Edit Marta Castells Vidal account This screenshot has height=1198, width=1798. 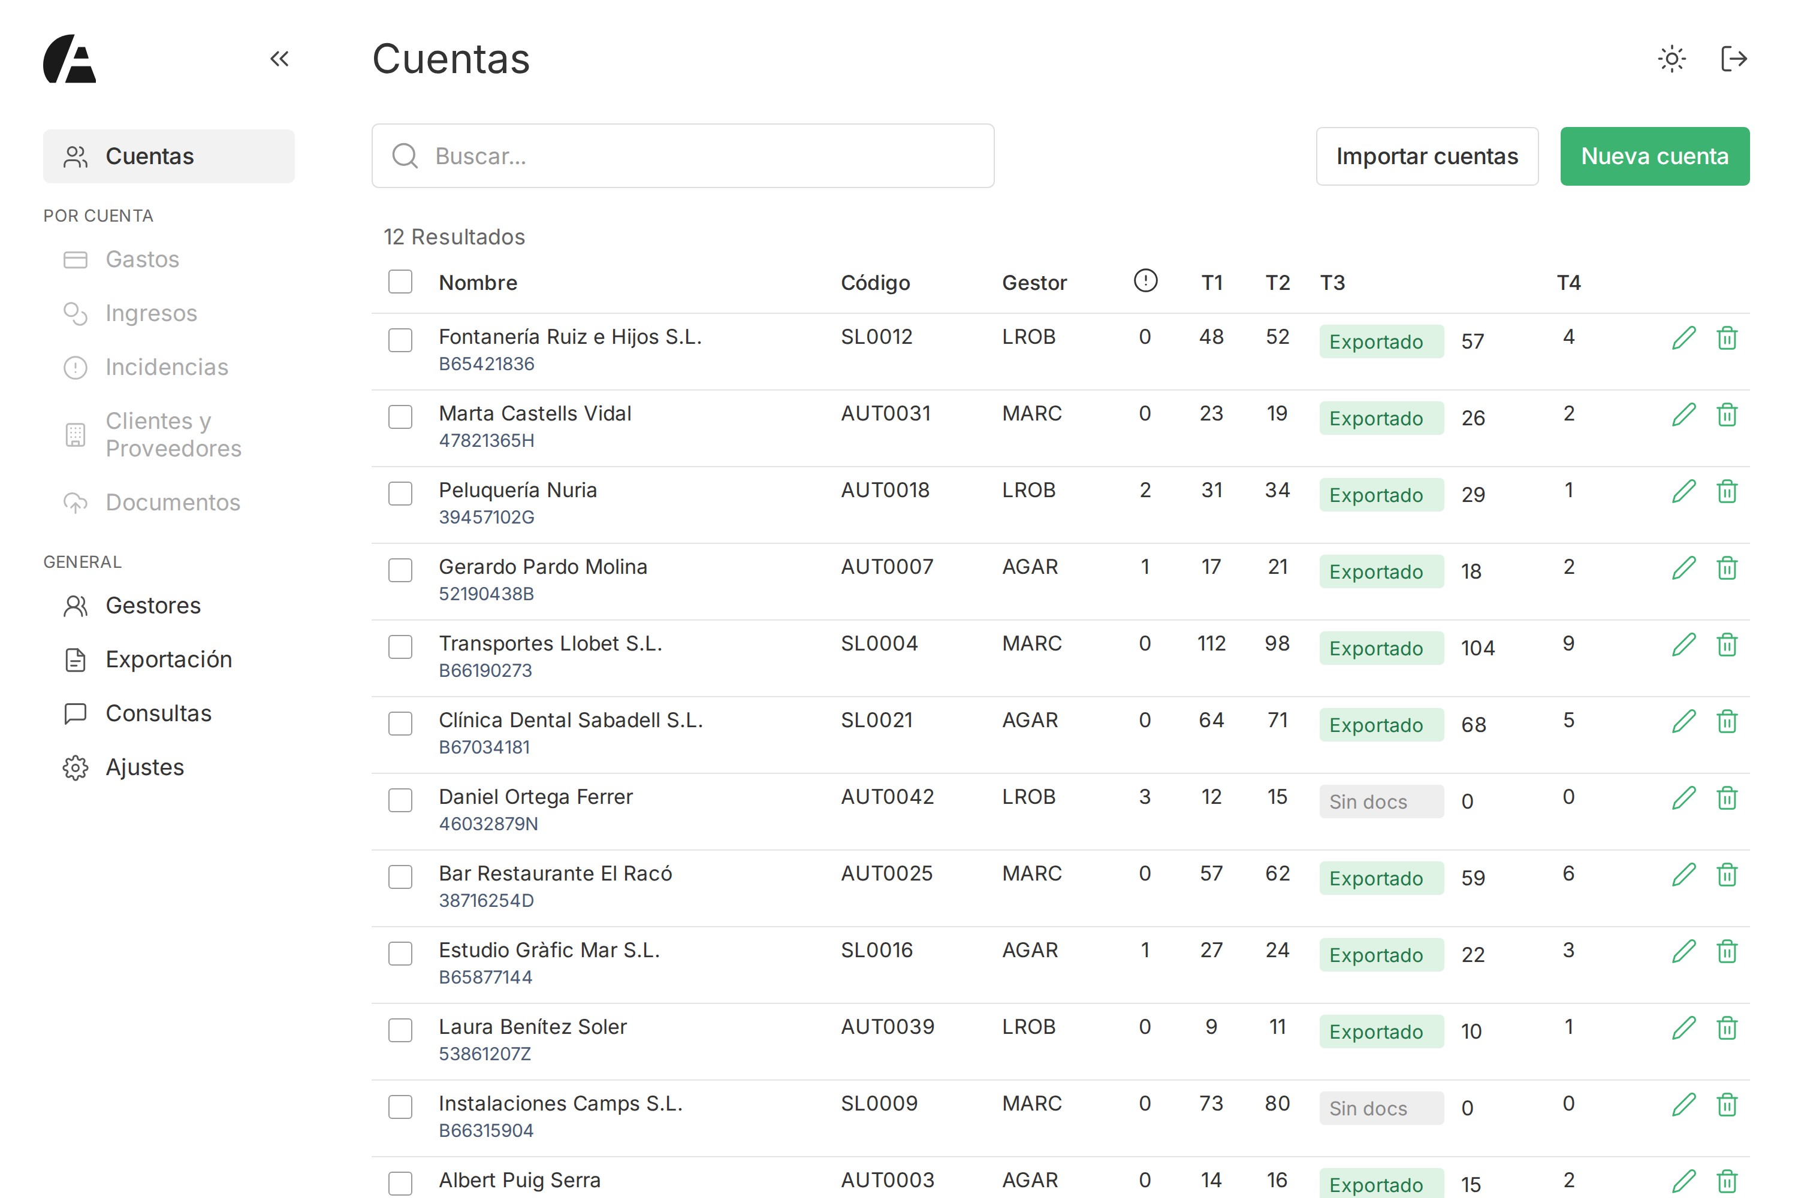pyautogui.click(x=1684, y=415)
